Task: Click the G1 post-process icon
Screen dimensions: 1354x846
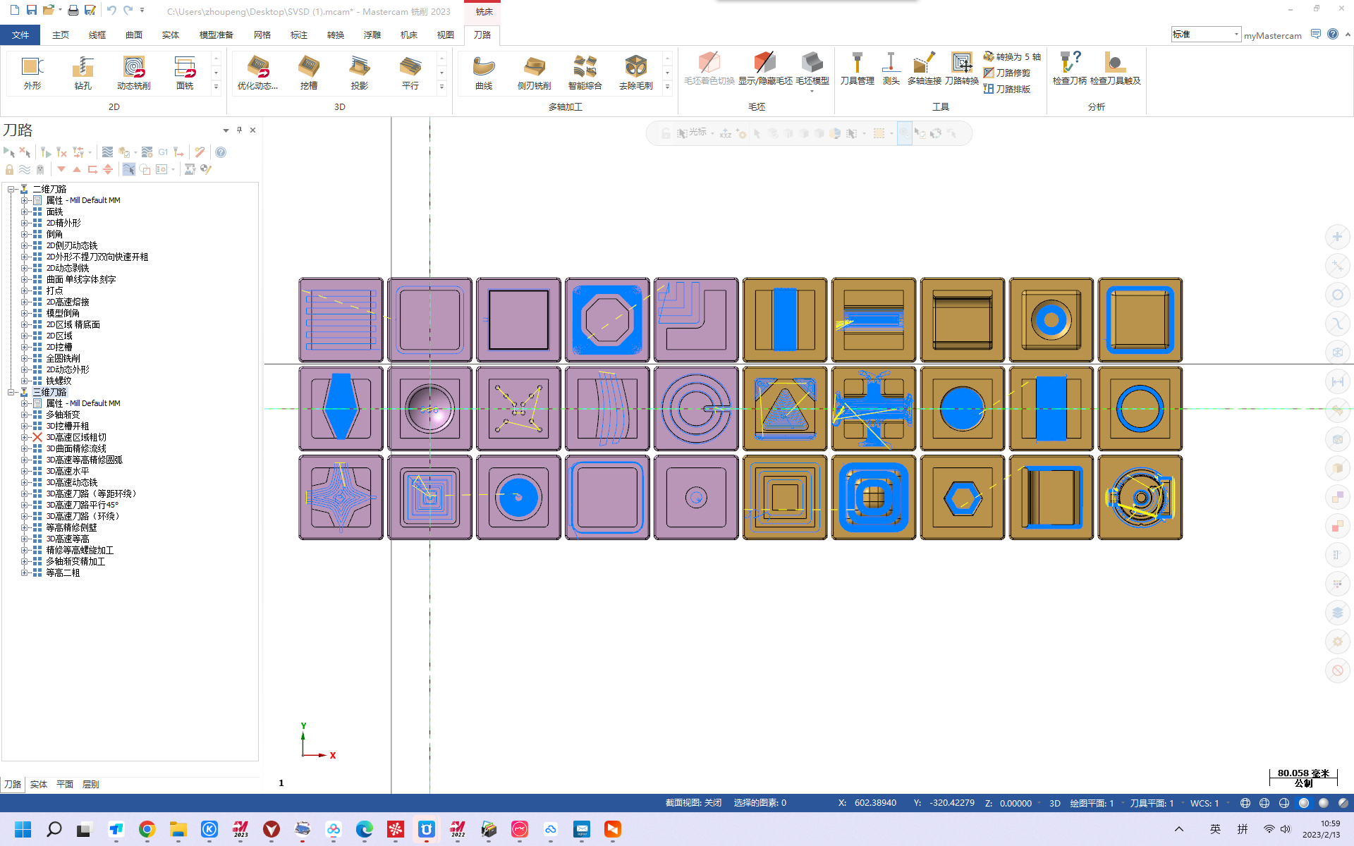Action: click(x=163, y=152)
